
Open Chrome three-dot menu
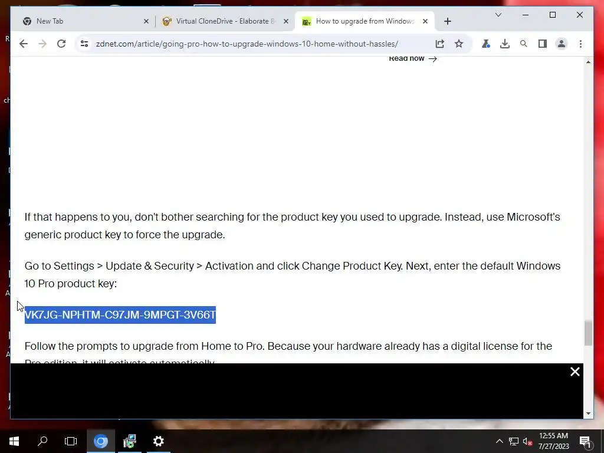[x=580, y=44]
